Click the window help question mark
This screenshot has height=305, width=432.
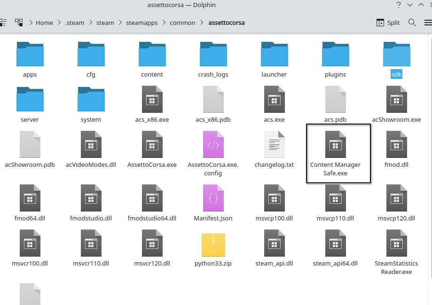point(399,5)
